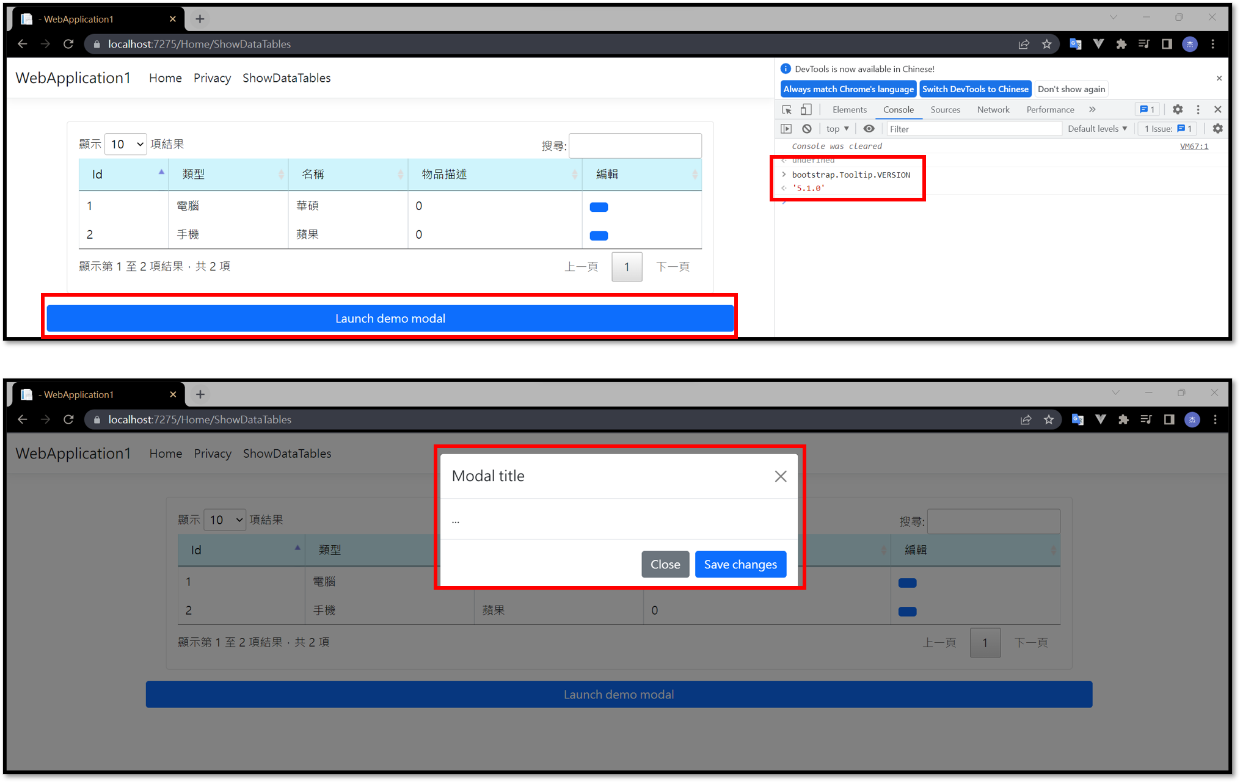Switch to Network tab in DevTools
The width and height of the screenshot is (1240, 782).
point(993,110)
